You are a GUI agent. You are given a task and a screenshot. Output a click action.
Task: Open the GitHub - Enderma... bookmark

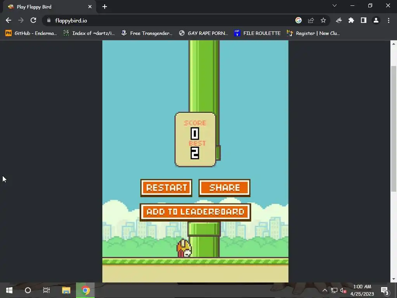[31, 33]
